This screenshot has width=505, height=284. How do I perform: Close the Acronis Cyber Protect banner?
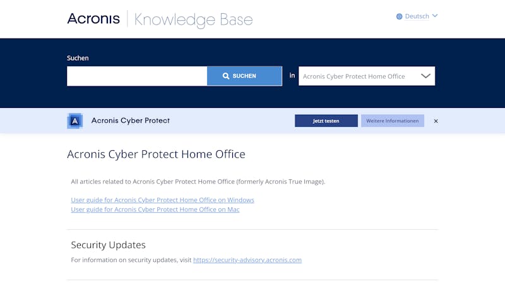436,121
